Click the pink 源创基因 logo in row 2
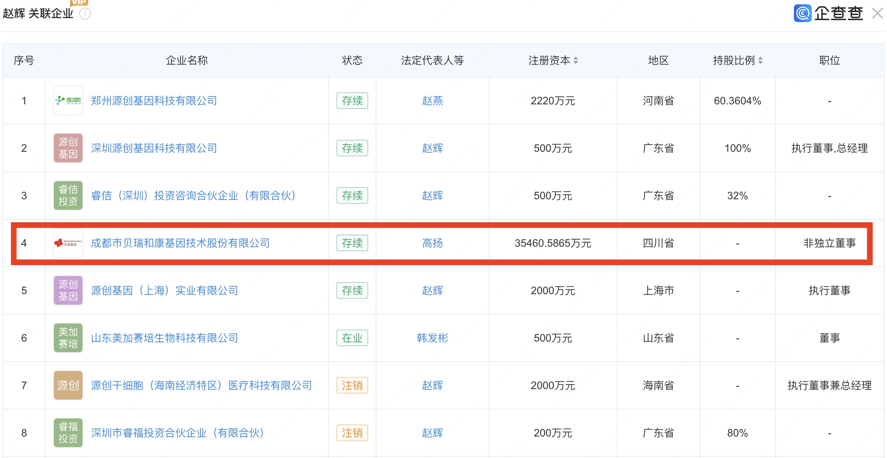The height and width of the screenshot is (458, 887). tap(68, 148)
